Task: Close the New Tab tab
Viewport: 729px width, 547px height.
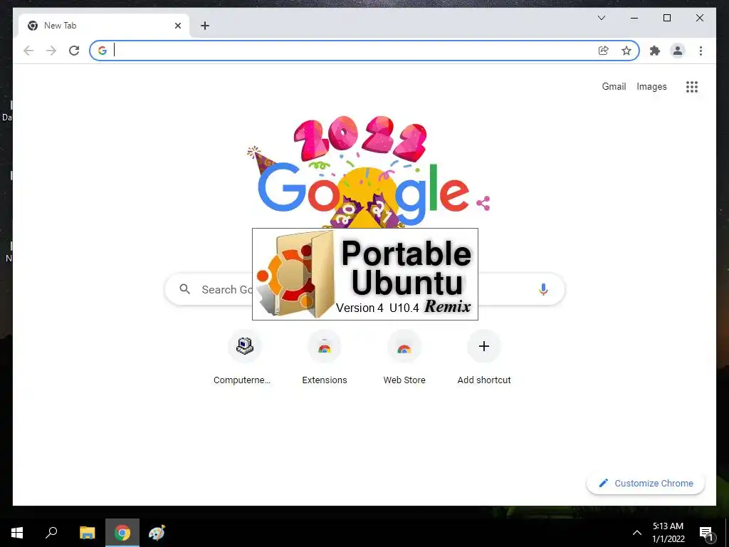Action: coord(177,26)
